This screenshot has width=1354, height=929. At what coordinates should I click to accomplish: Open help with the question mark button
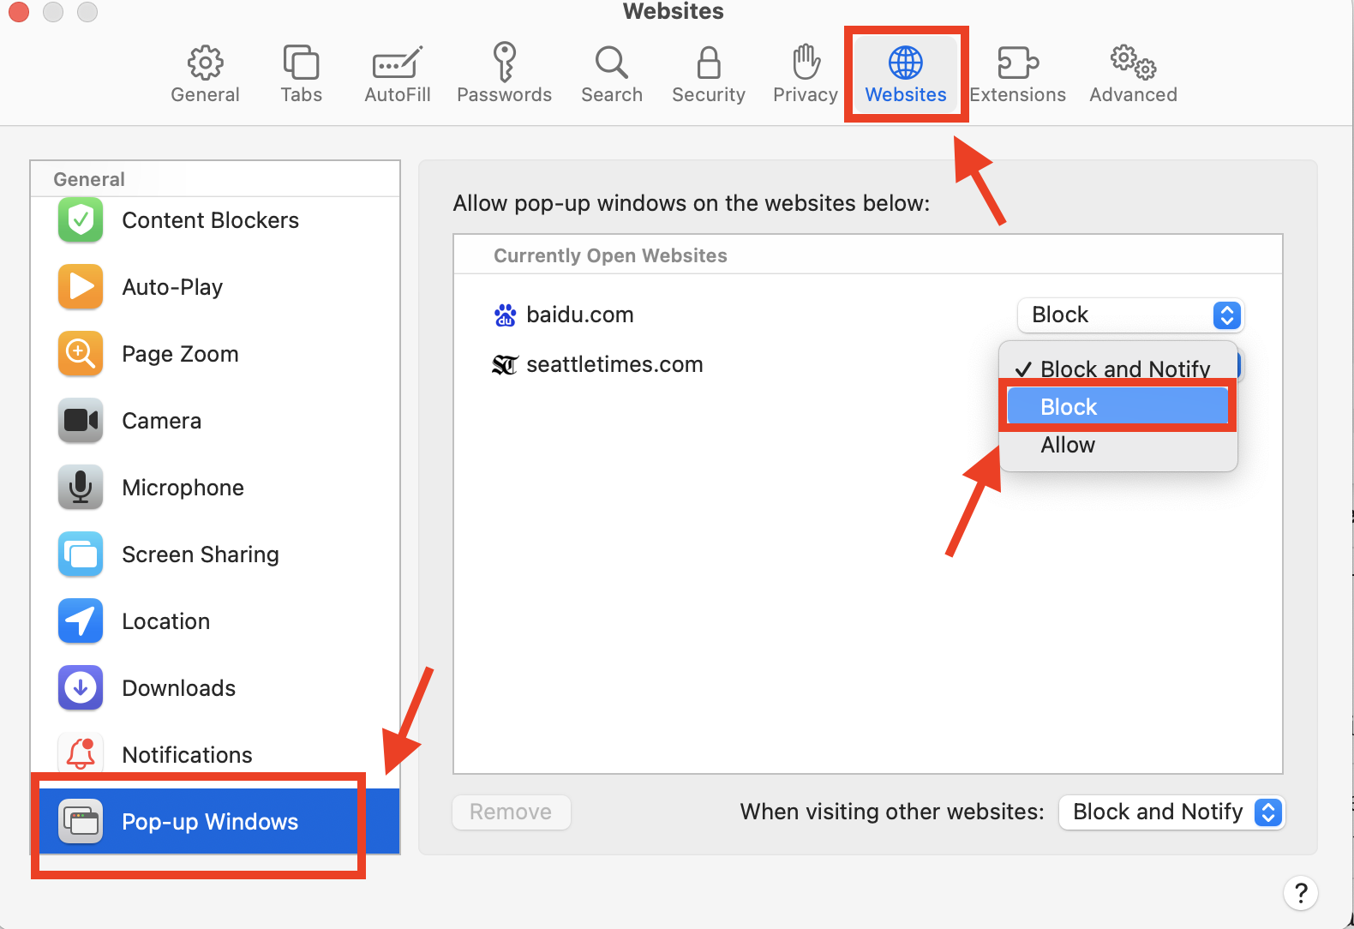point(1300,893)
